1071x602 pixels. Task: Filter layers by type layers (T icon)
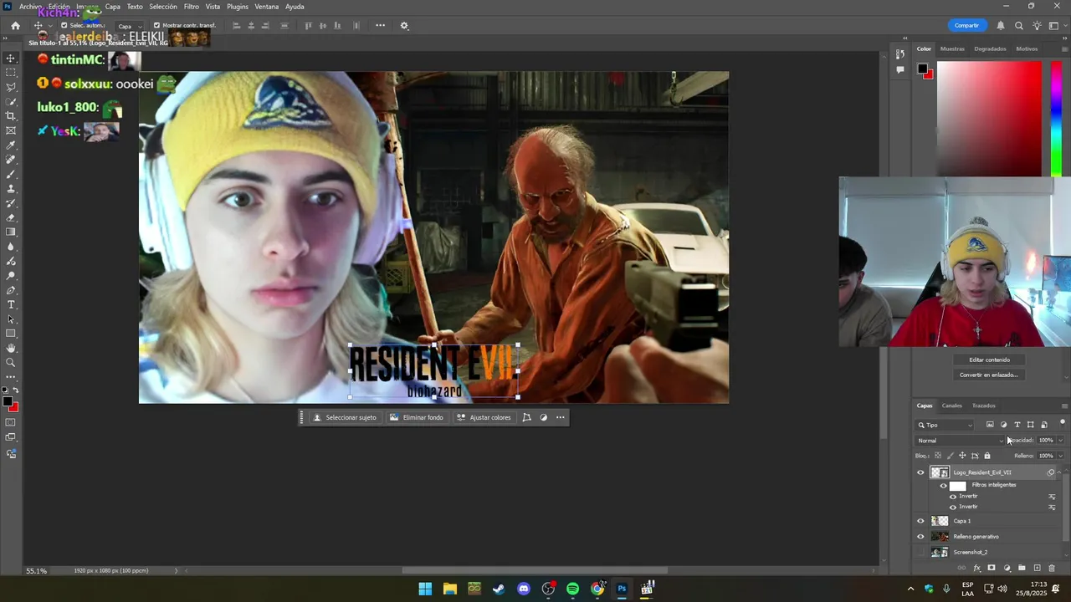coord(1017,425)
